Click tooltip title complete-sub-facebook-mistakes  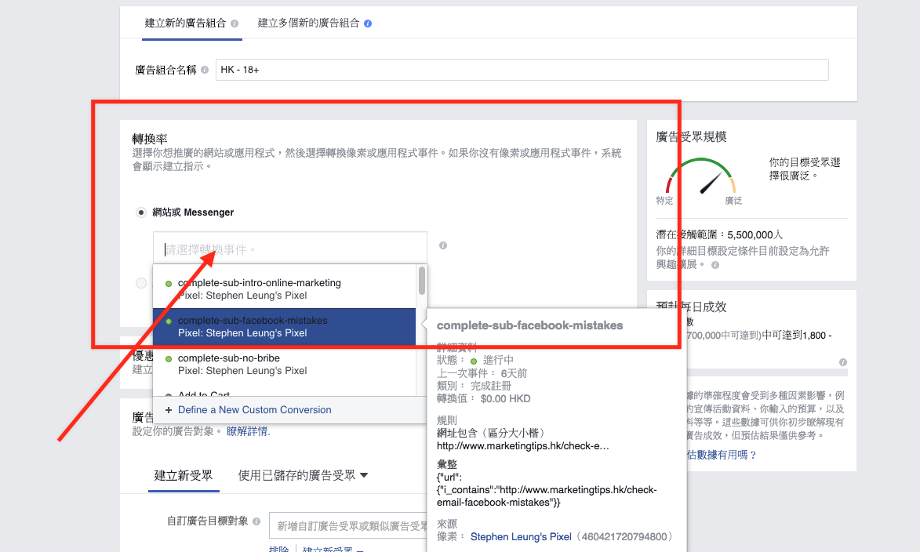click(530, 325)
